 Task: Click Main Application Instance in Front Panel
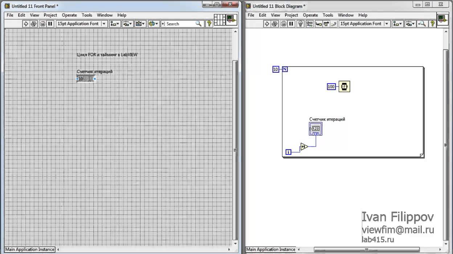pyautogui.click(x=30, y=249)
